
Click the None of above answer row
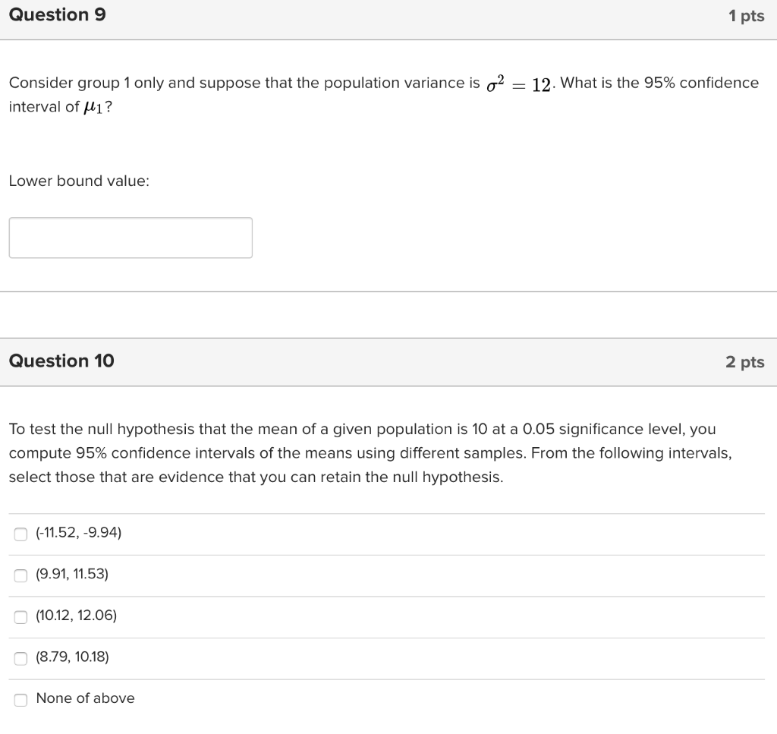tap(84, 698)
